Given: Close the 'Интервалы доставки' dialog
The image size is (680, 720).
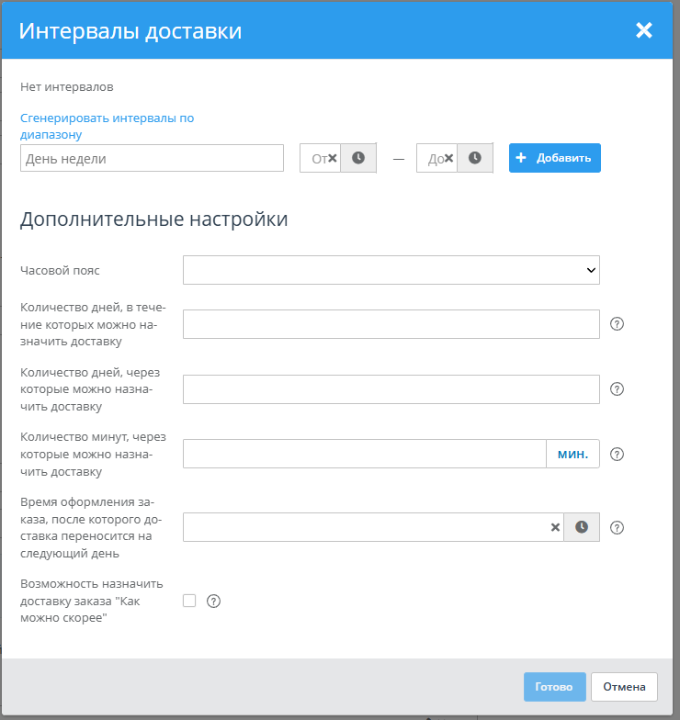Looking at the screenshot, I should point(644,30).
